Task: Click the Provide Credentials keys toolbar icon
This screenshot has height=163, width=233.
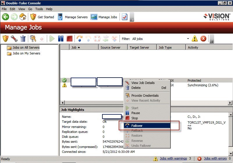Action: 33,39
